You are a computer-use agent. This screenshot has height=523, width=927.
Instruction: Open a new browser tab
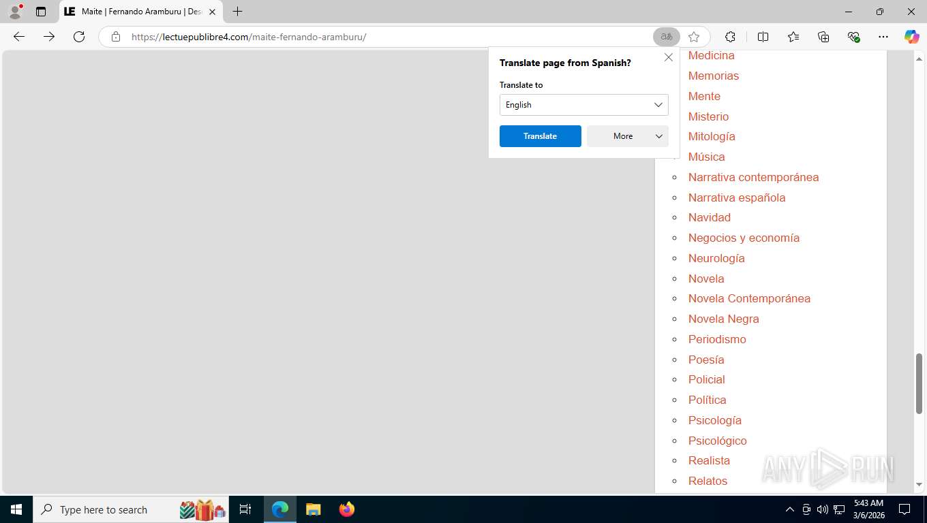[237, 12]
